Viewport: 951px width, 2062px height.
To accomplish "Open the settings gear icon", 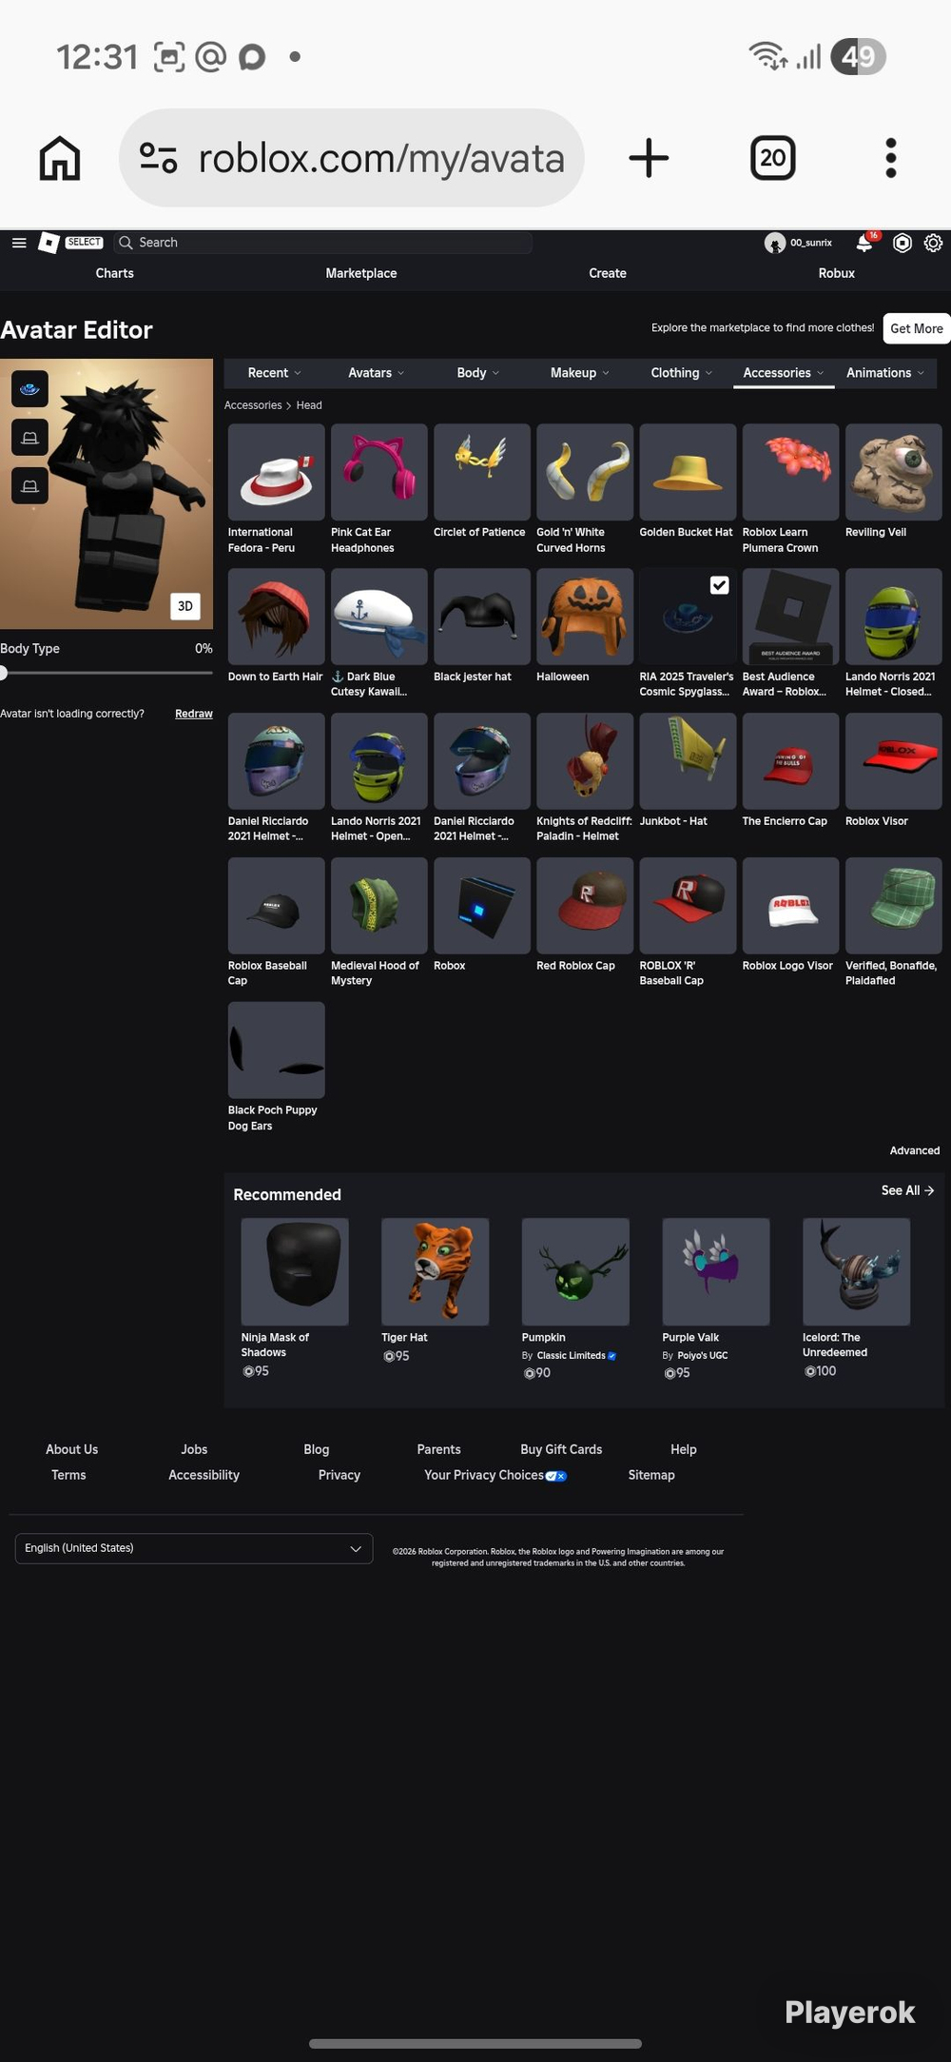I will [934, 243].
